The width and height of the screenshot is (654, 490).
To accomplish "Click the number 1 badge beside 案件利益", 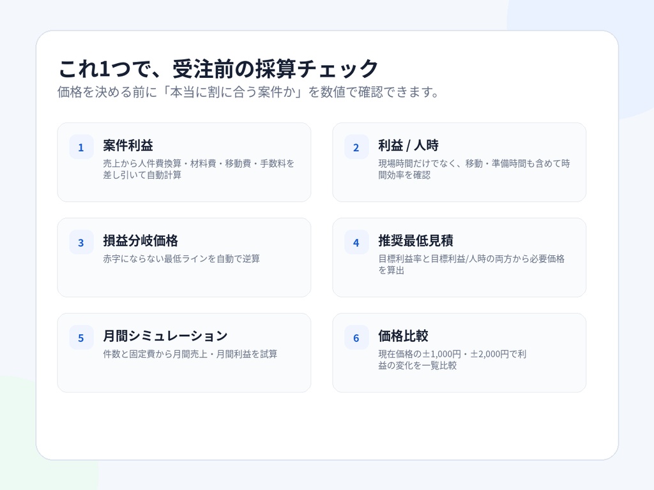I will point(81,147).
